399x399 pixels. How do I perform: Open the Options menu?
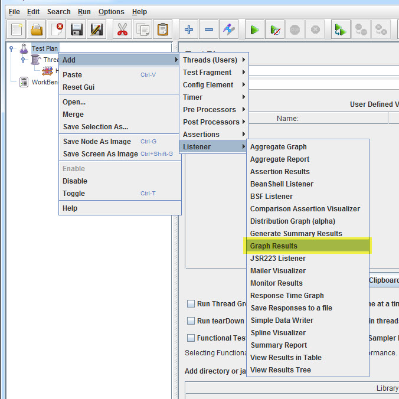click(x=111, y=12)
